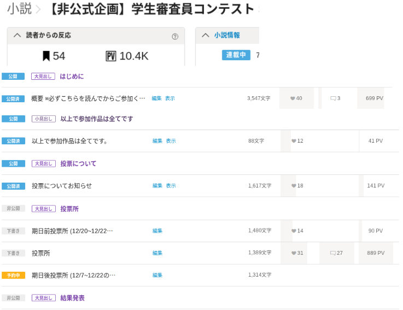Click comment icon with 3 comments

pyautogui.click(x=333, y=99)
